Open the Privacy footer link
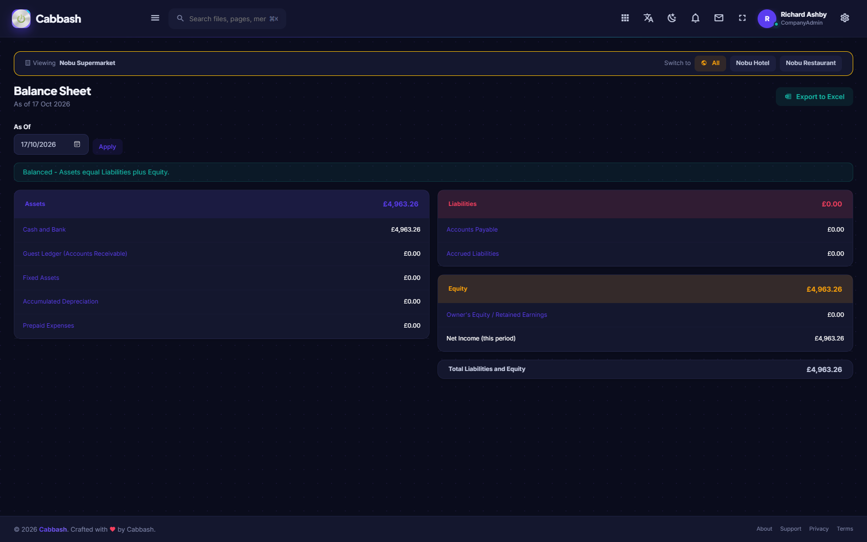The height and width of the screenshot is (542, 867). pyautogui.click(x=819, y=529)
